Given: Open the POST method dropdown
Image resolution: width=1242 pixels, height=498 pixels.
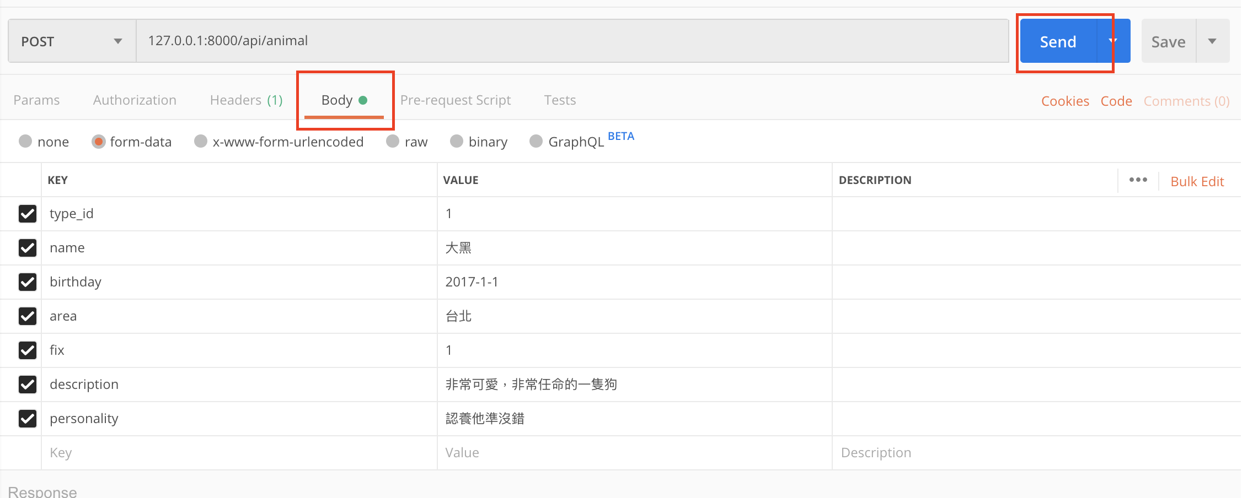Looking at the screenshot, I should [72, 41].
